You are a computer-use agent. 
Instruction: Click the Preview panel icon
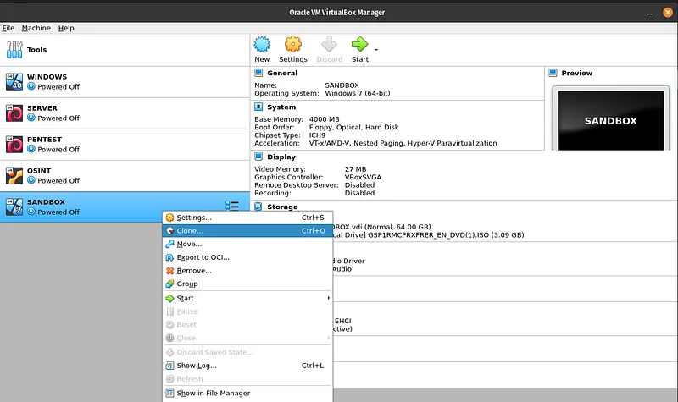553,73
